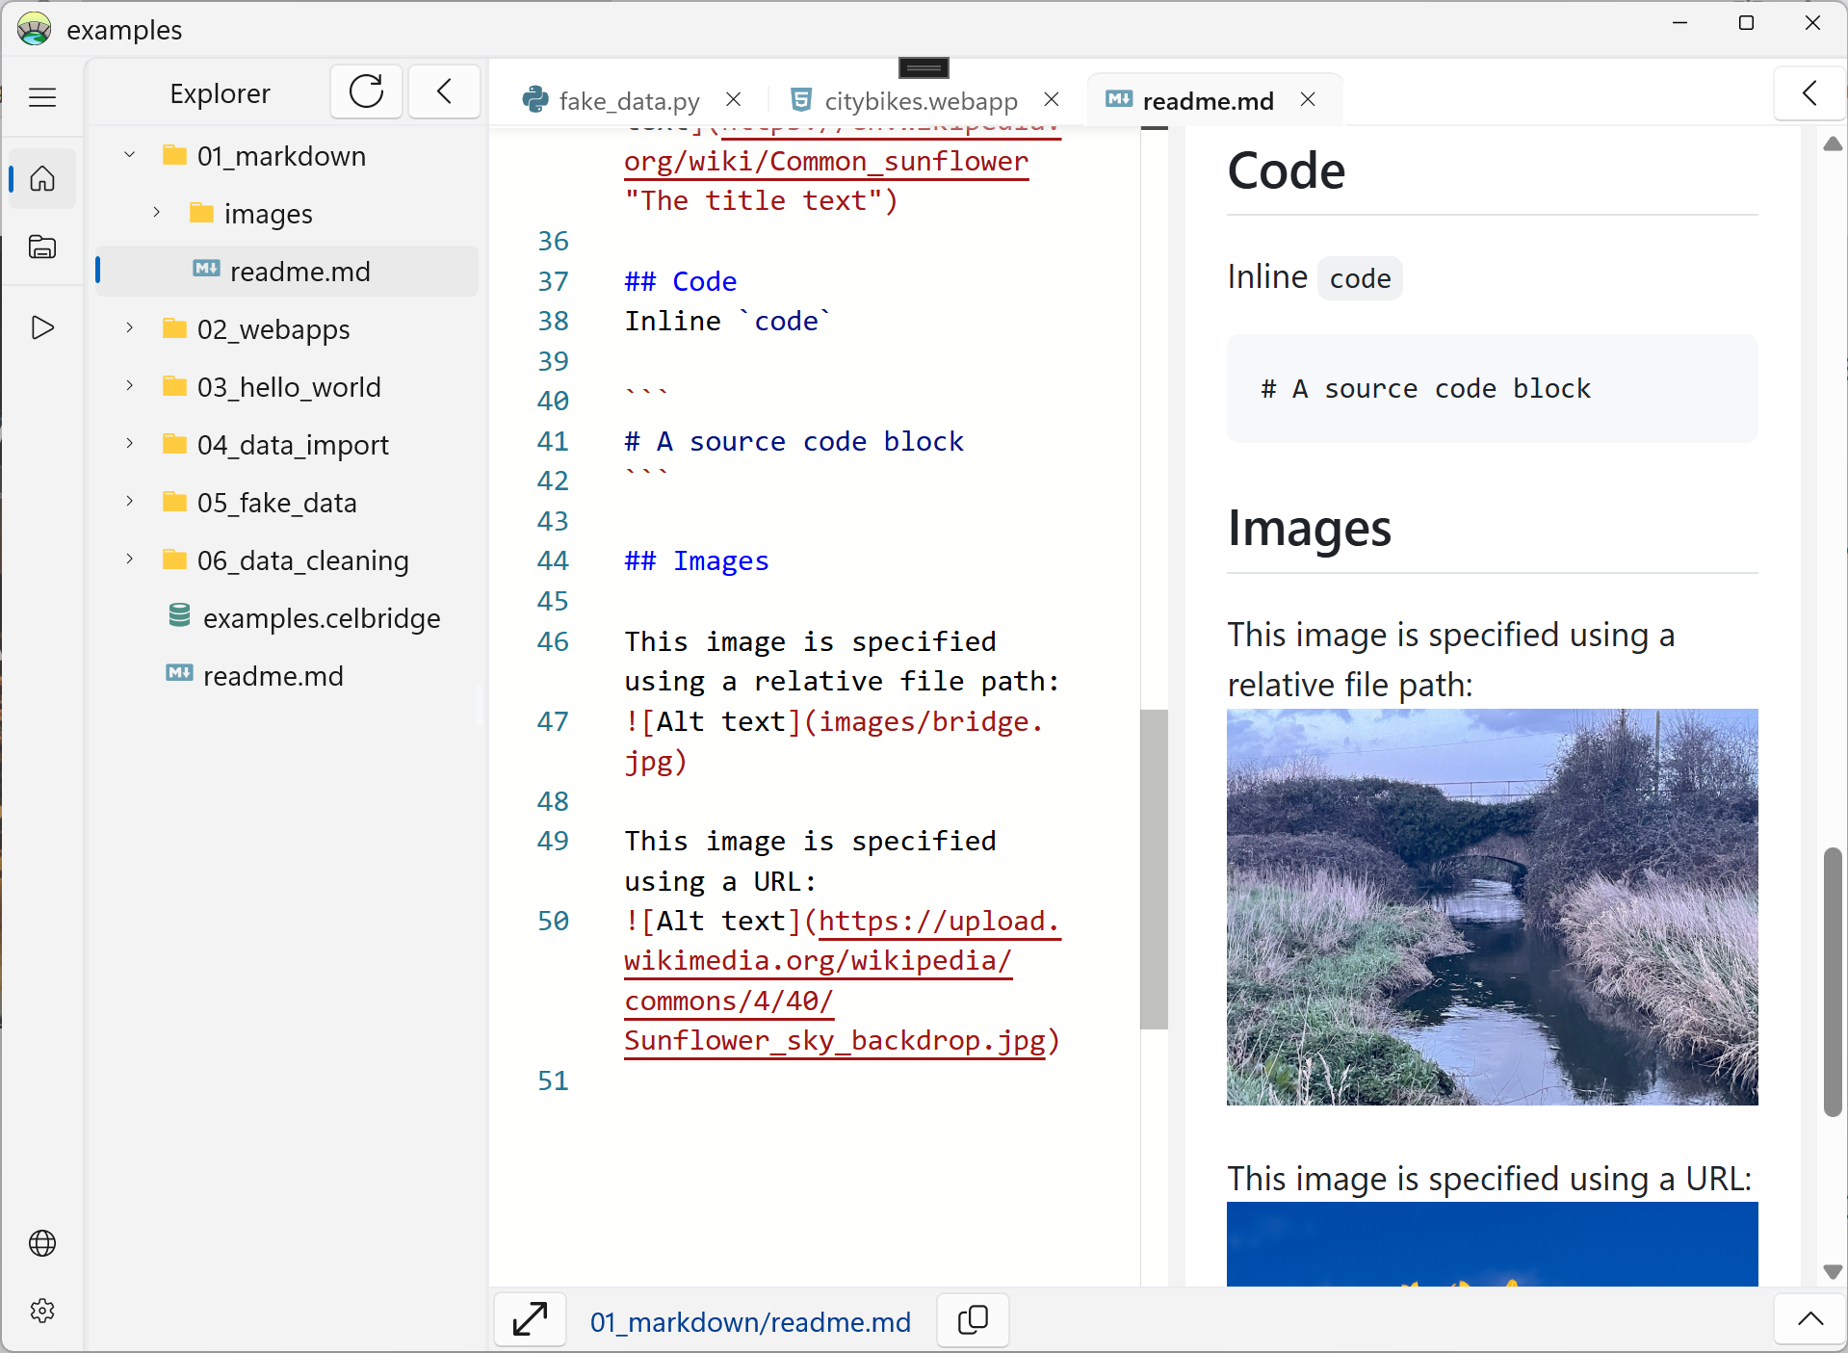This screenshot has height=1353, width=1848.
Task: Click the preview scroll down arrow
Action: tap(1833, 1272)
